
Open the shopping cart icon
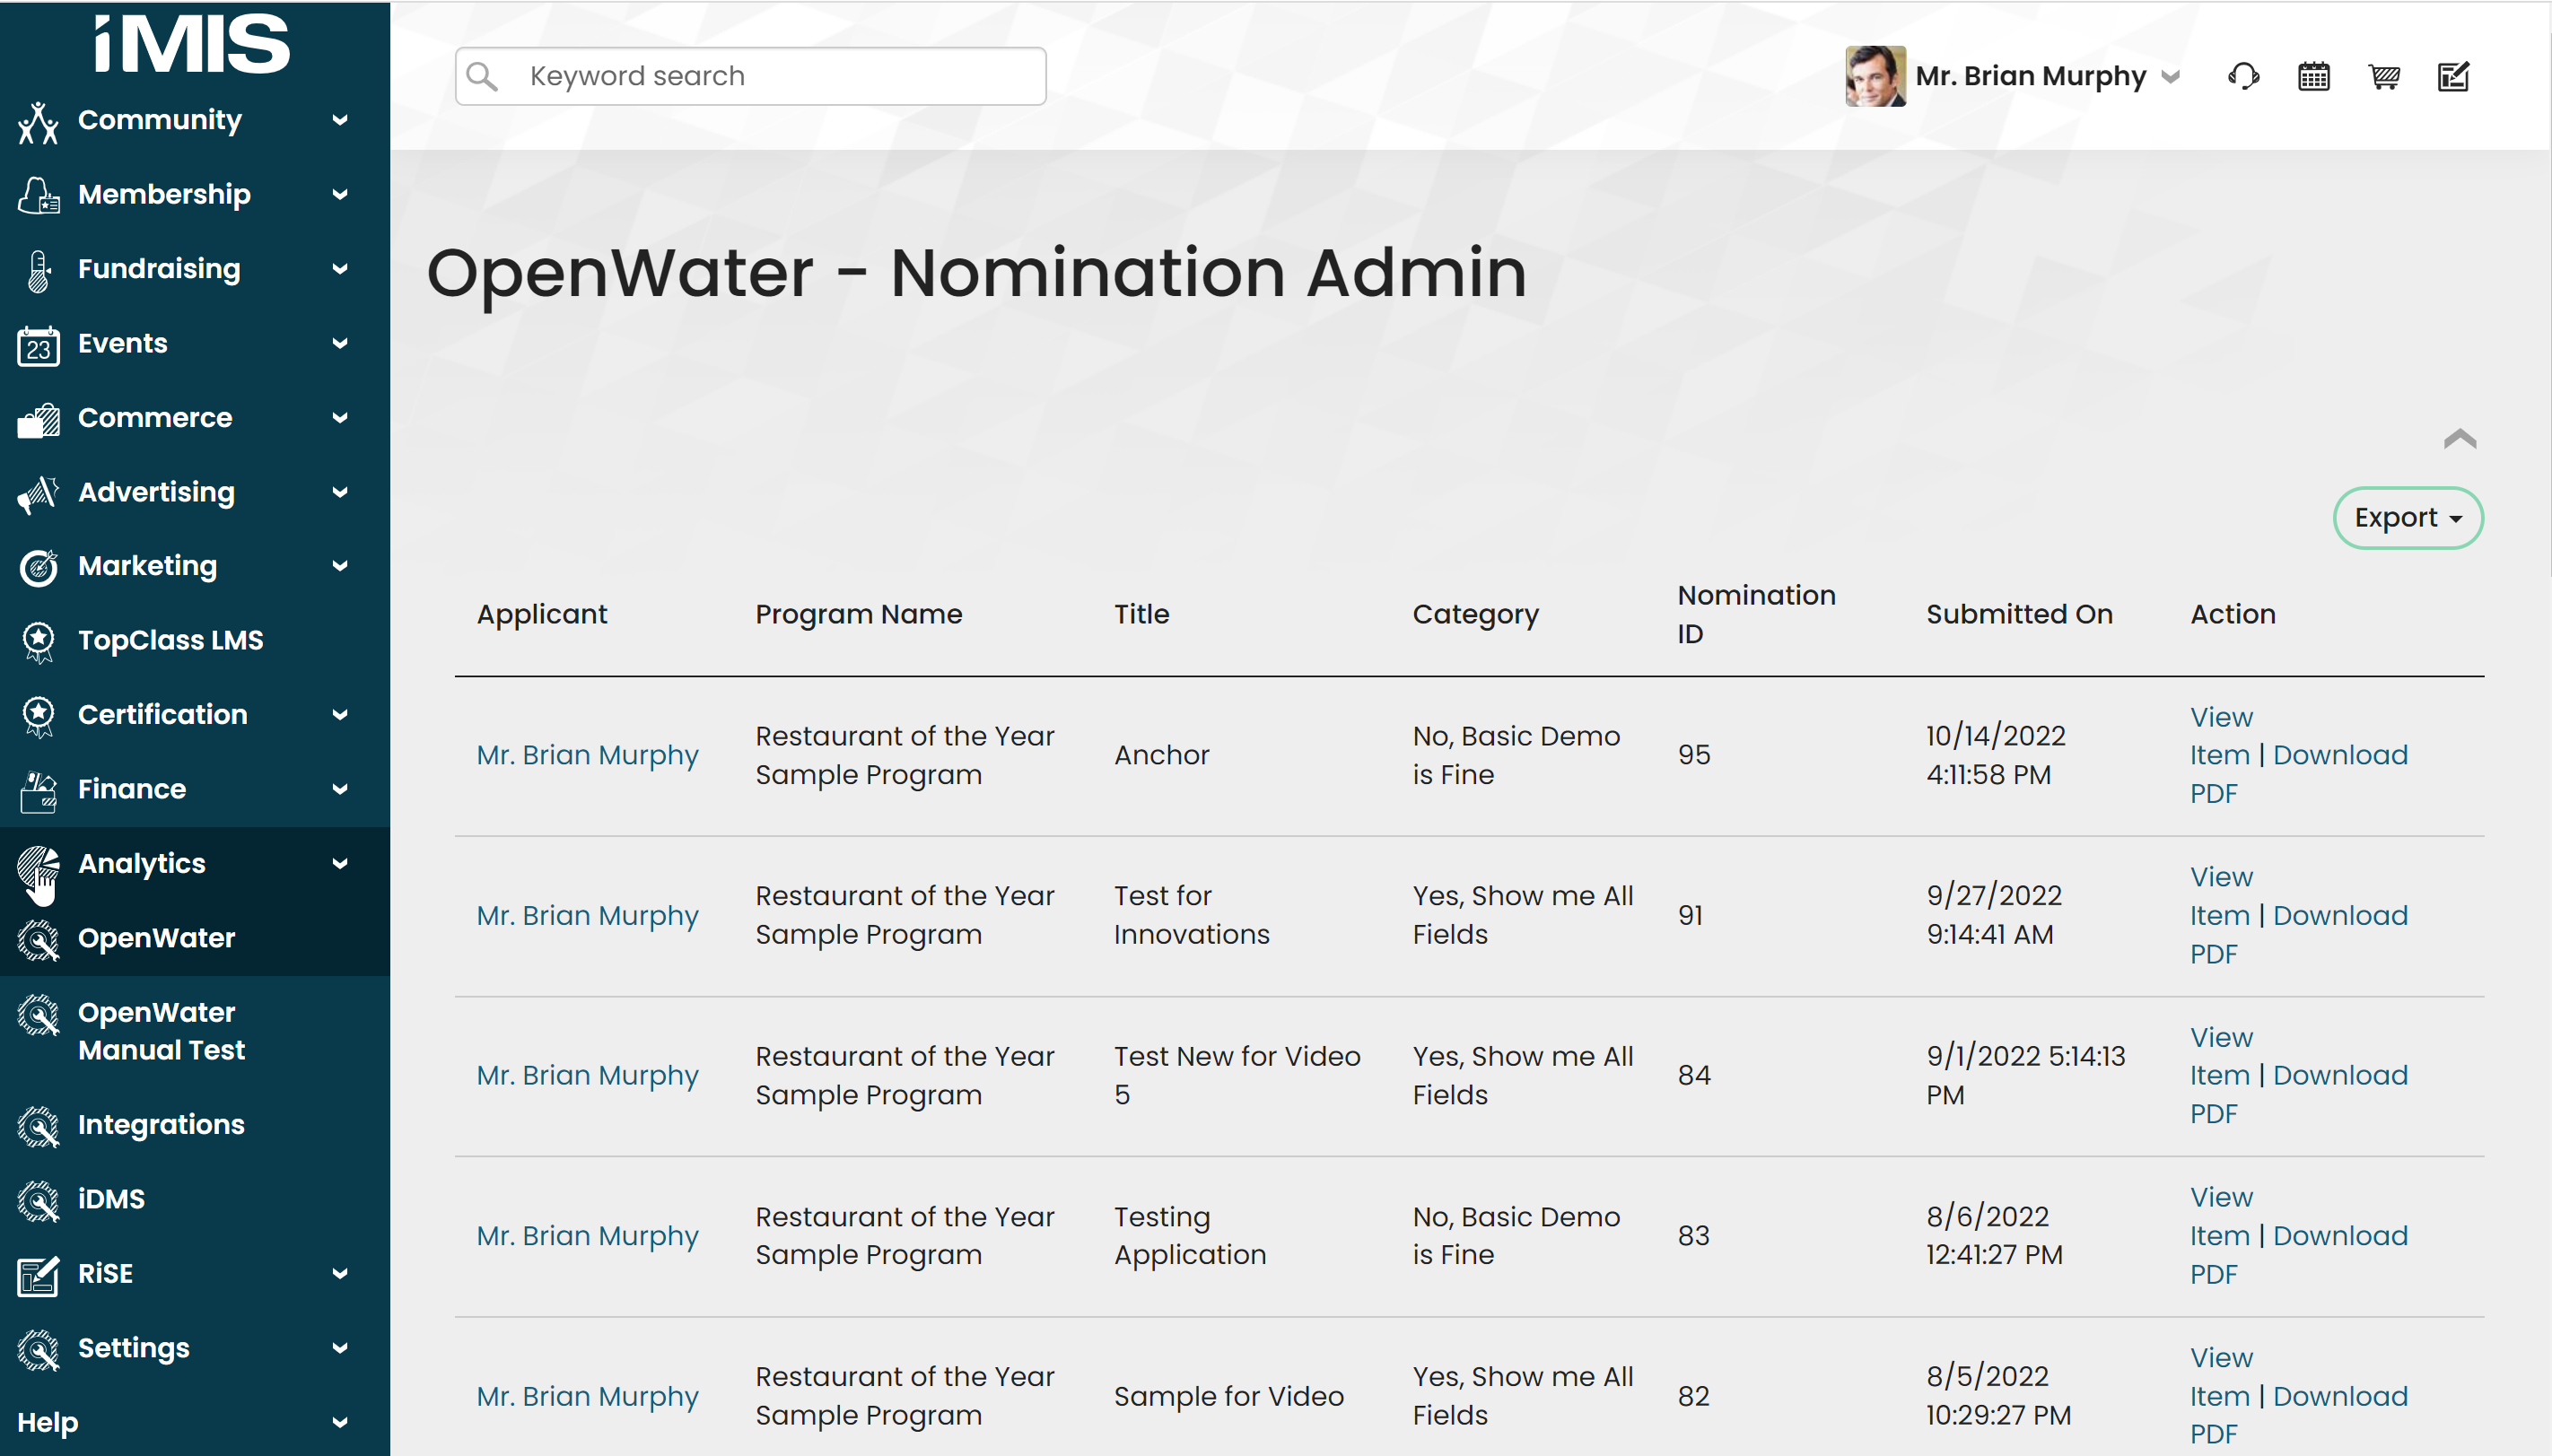pos(2384,76)
